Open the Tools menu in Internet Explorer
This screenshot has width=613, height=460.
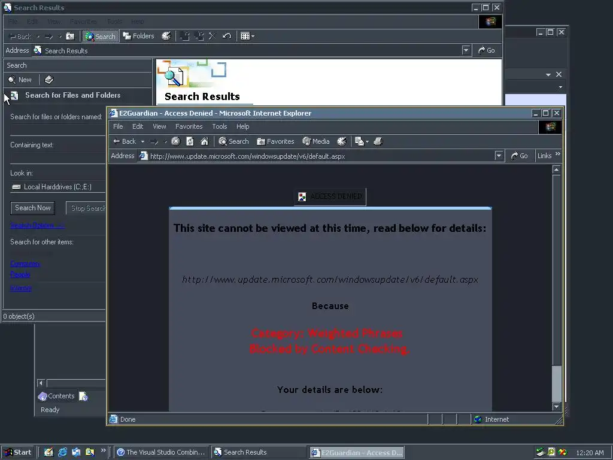[219, 126]
